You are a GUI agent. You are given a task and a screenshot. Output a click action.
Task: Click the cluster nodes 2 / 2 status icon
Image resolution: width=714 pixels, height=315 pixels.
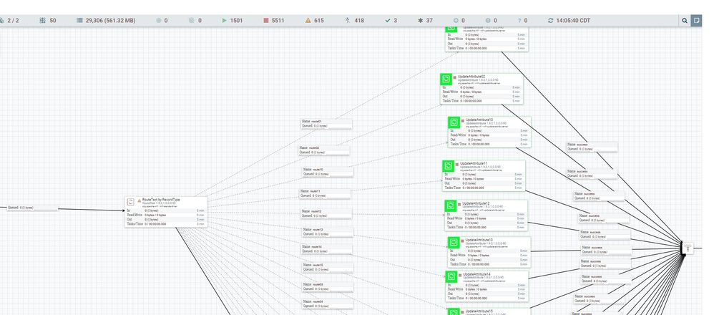tap(1, 21)
